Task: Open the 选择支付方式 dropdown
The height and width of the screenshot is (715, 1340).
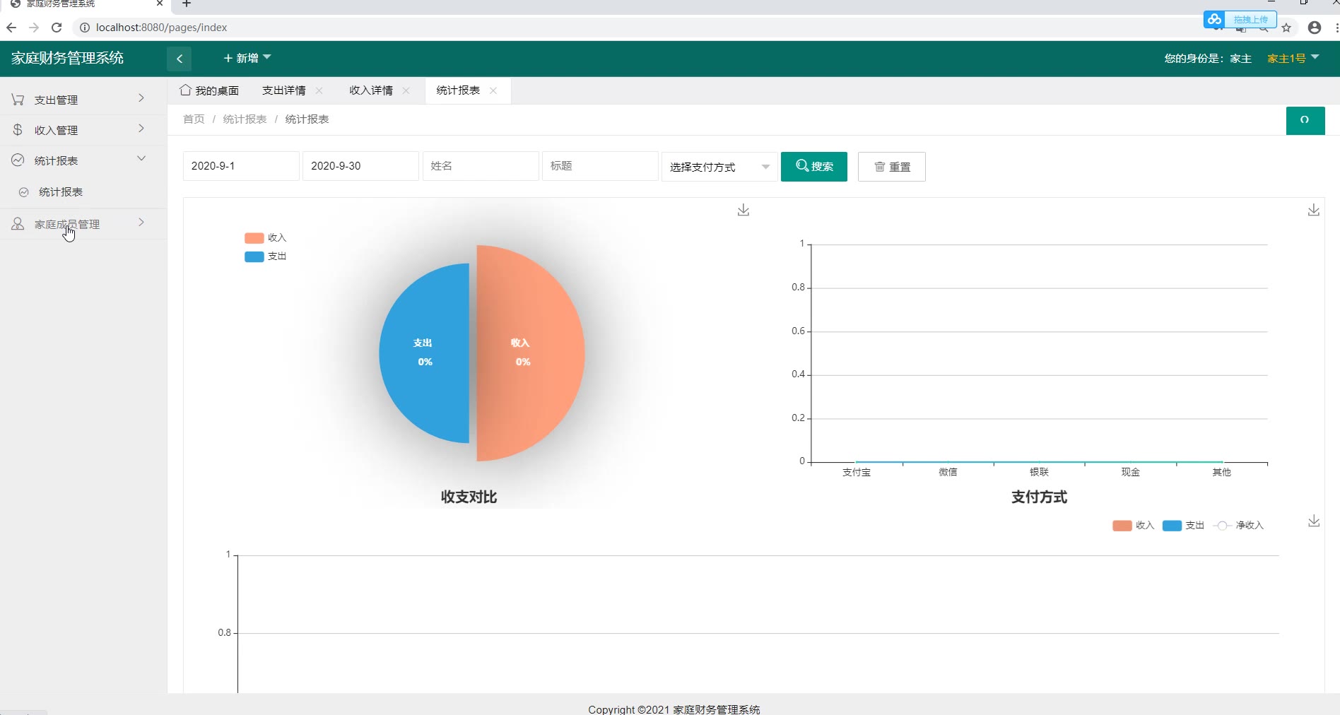Action: coord(719,167)
